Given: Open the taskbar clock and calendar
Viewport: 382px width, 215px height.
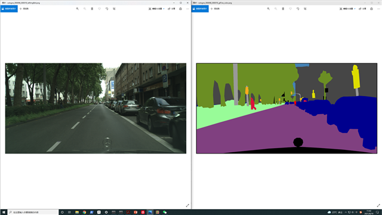Looking at the screenshot, I should click(x=369, y=213).
